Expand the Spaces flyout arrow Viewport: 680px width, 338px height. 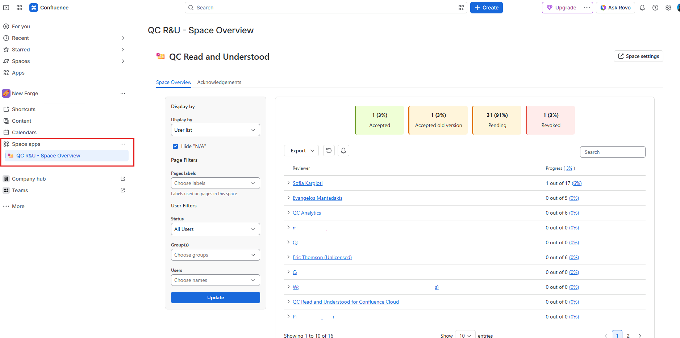(x=123, y=61)
